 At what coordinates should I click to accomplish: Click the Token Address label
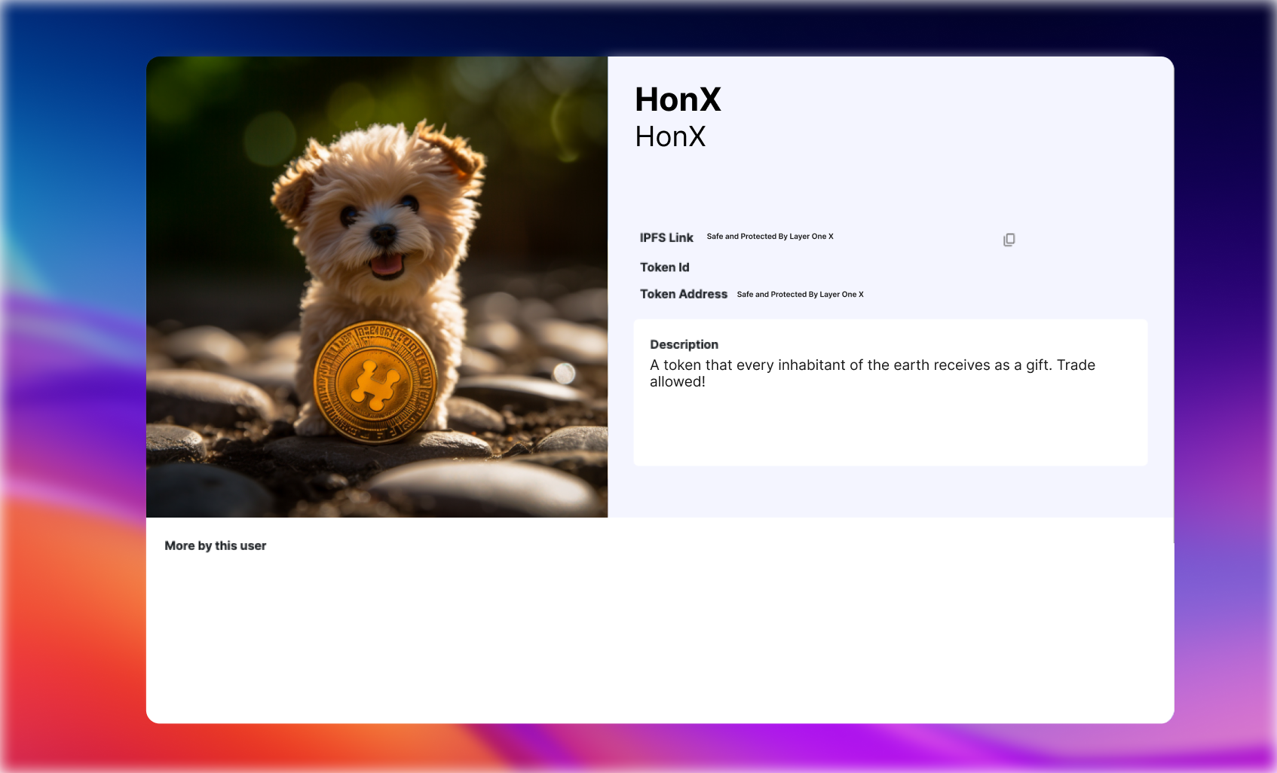point(684,294)
